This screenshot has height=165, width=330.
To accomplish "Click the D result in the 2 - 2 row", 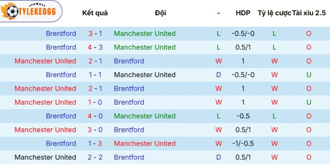I will pyautogui.click(x=219, y=157).
